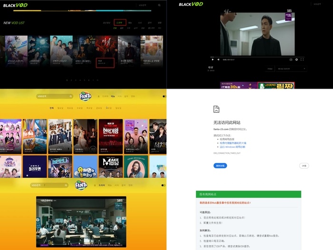Click the 详情 details button on the error page
Image resolution: width=333 pixels, height=250 pixels.
[304, 166]
